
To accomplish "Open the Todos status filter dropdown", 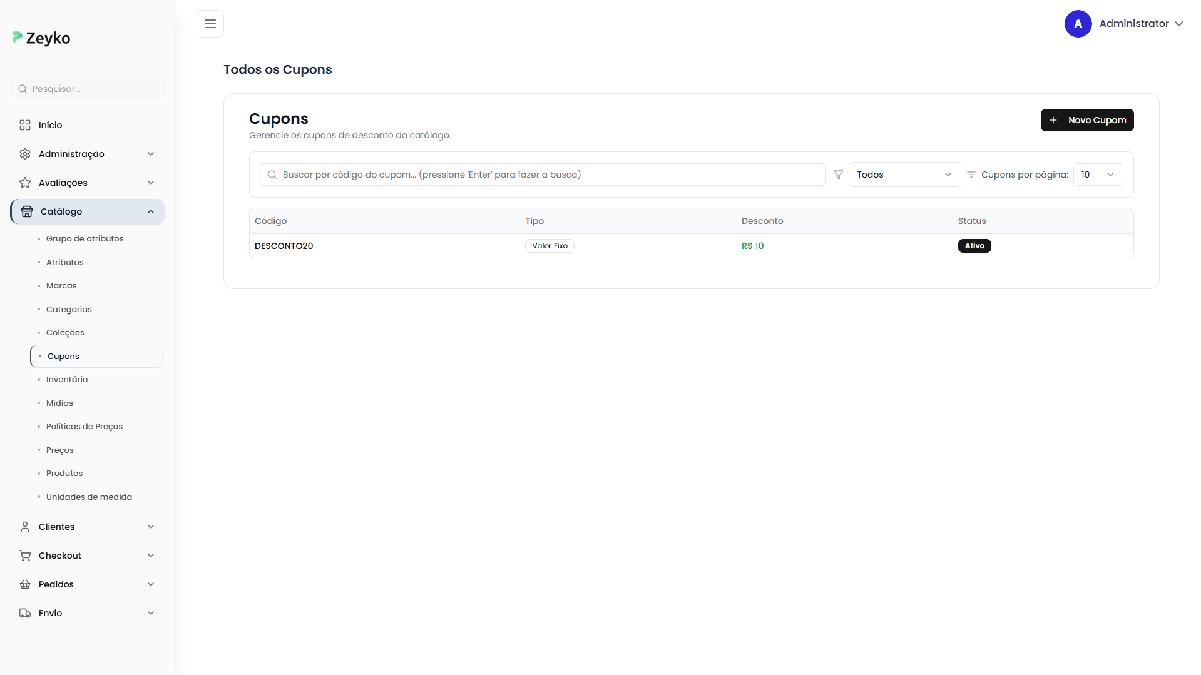I will [904, 175].
